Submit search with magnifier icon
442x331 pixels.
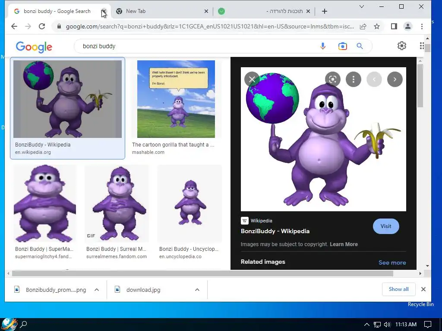pos(360,46)
